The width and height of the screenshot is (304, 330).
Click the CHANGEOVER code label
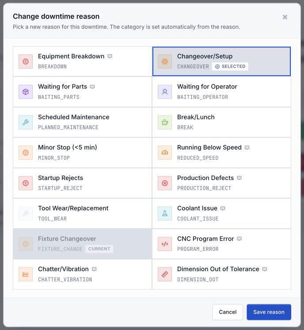tap(193, 66)
